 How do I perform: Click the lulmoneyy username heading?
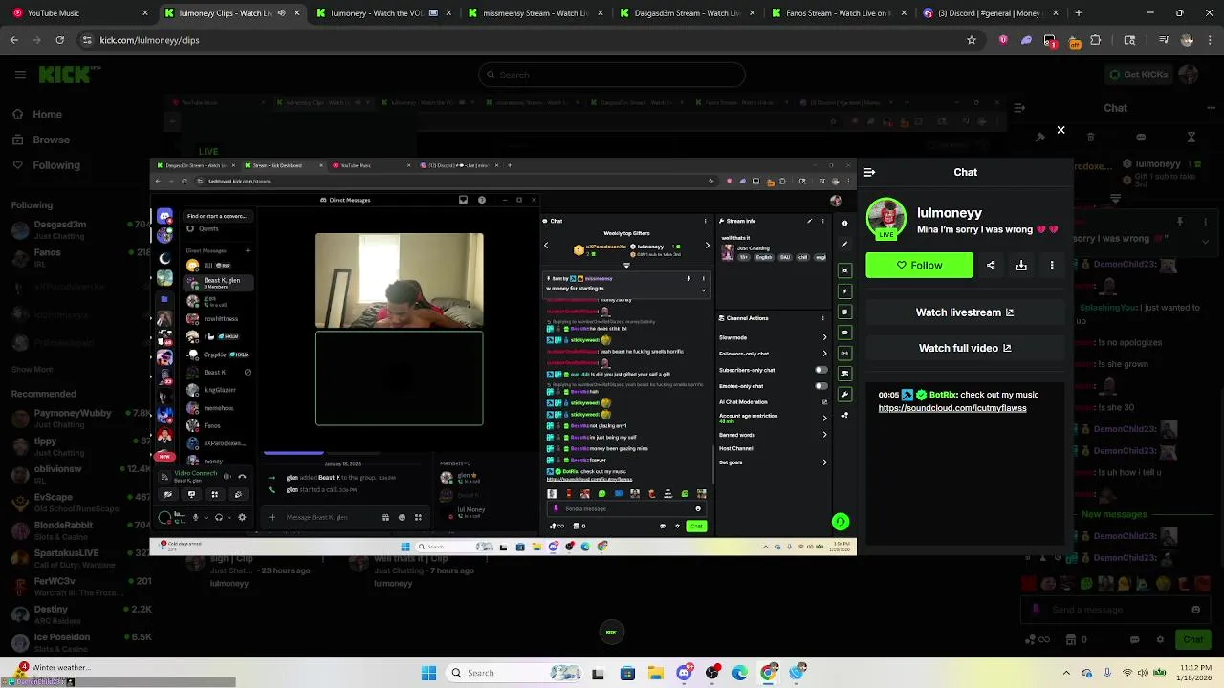pyautogui.click(x=950, y=213)
